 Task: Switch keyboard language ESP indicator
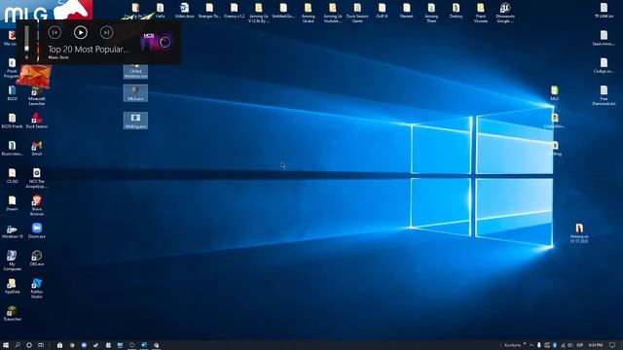click(580, 345)
